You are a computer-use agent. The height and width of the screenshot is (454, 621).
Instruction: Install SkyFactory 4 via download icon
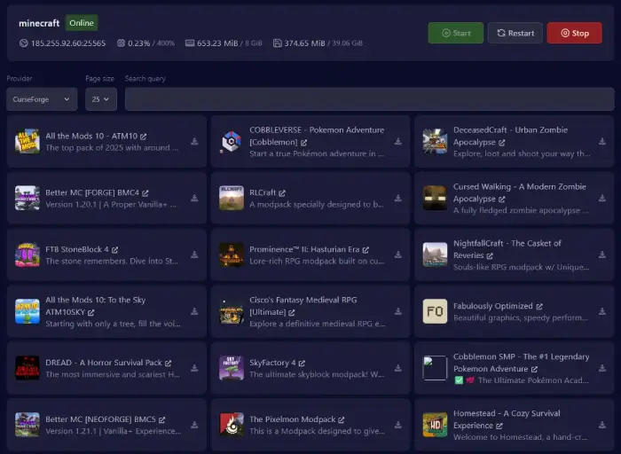click(398, 368)
